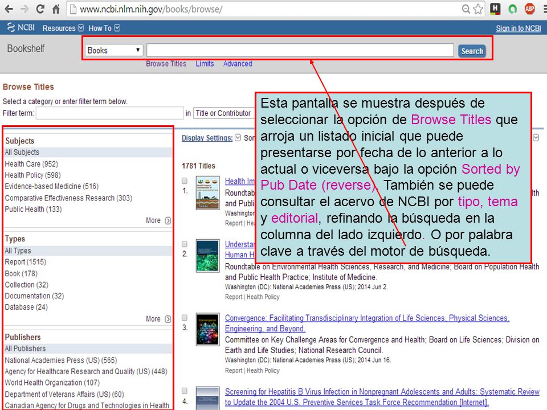Expand the Display Settings menu
547x410 pixels.
click(211, 138)
